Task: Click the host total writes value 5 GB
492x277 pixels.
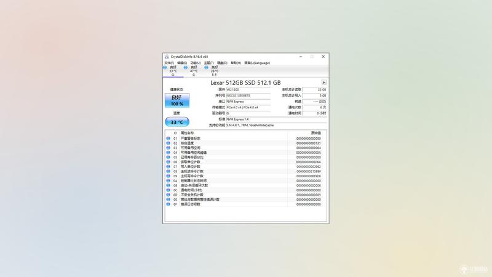Action: [x=314, y=95]
